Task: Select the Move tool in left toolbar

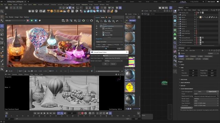Action: pos(2,26)
